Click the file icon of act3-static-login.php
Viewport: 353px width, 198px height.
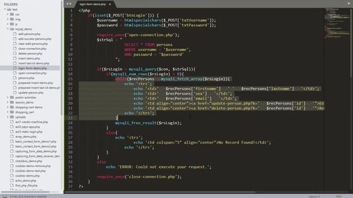(12, 132)
